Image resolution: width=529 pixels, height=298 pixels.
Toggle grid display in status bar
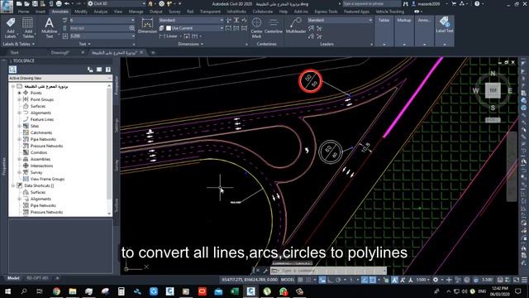pos(300,280)
